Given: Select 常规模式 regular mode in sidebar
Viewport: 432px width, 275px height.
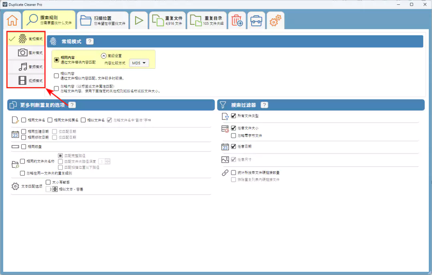Looking at the screenshot, I should [x=26, y=39].
